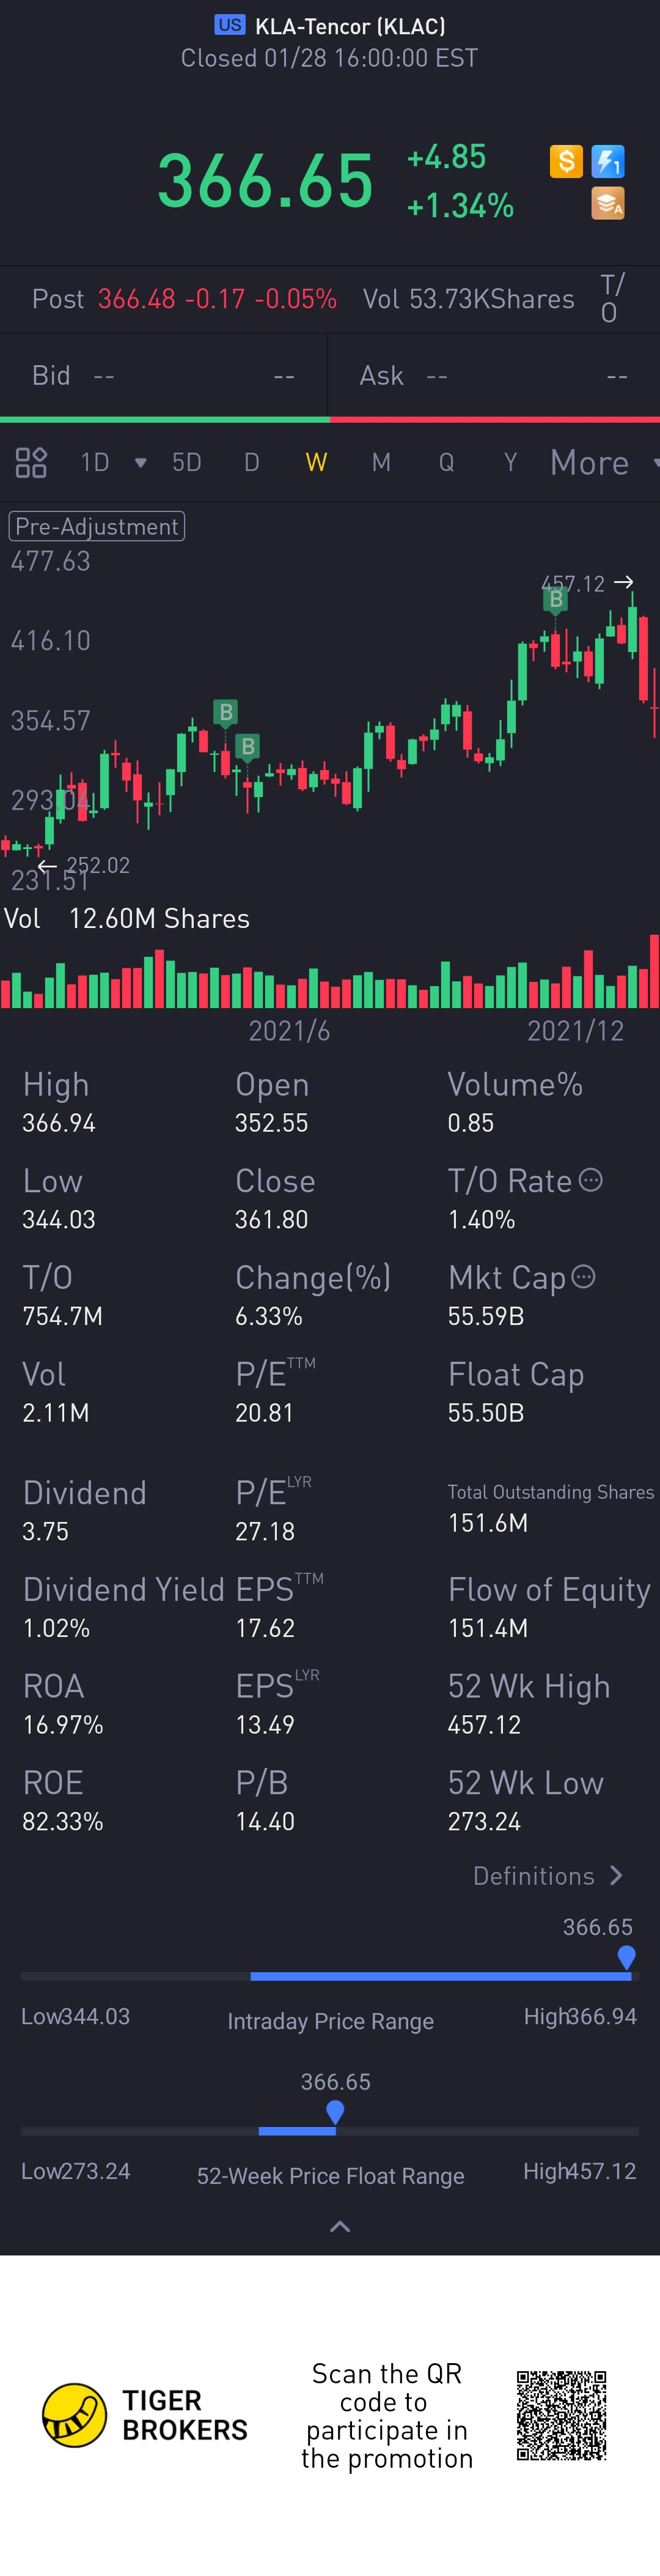Tap the Mkt Cap info icon
660x2576 pixels.
[x=584, y=1276]
